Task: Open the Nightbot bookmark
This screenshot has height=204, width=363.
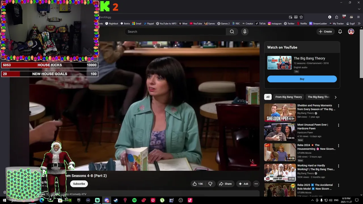Action: pos(111,24)
